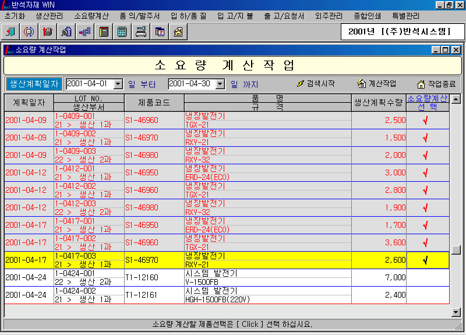This screenshot has height=335, width=466.
Task: Click the 검색시작 search button
Action: click(316, 84)
